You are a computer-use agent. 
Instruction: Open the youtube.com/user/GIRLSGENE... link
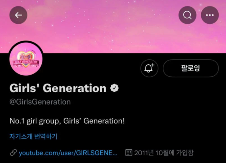[x=68, y=153]
